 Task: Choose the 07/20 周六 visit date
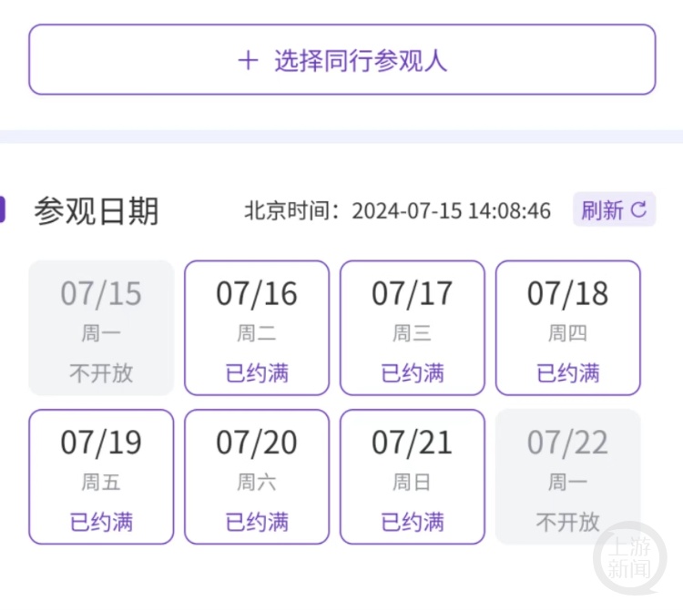[257, 476]
